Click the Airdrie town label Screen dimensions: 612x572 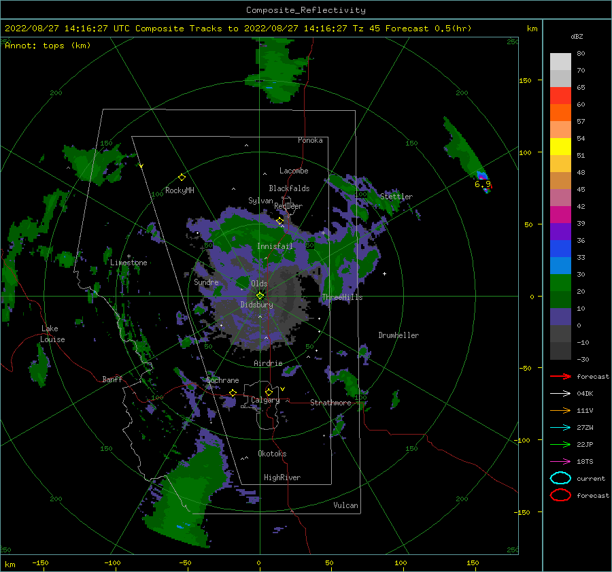click(x=268, y=363)
